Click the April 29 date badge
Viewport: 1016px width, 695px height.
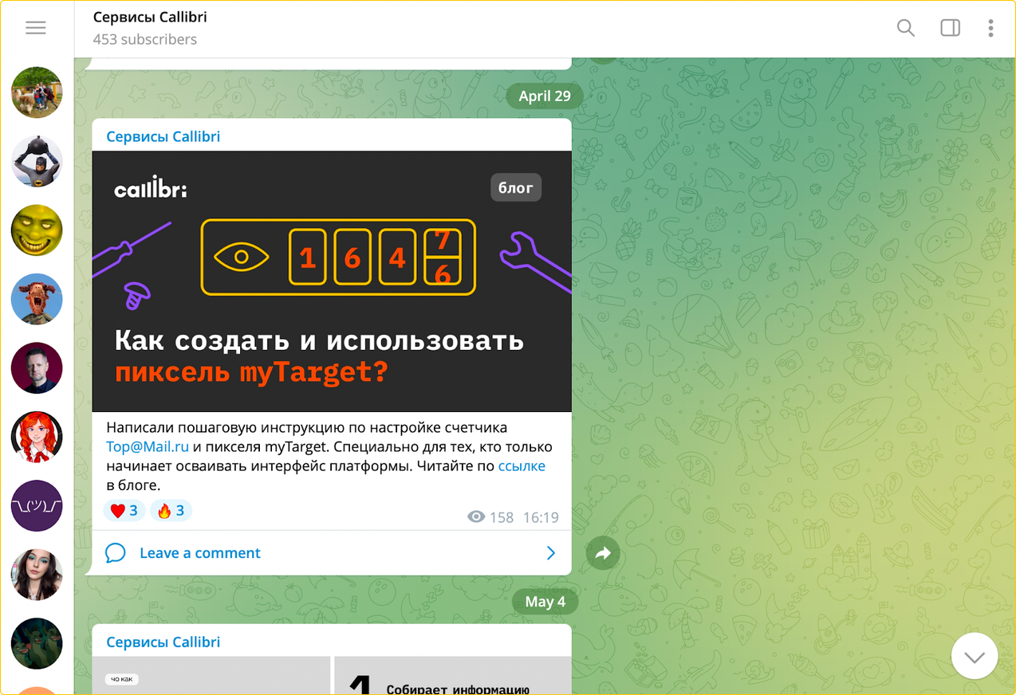(x=545, y=96)
